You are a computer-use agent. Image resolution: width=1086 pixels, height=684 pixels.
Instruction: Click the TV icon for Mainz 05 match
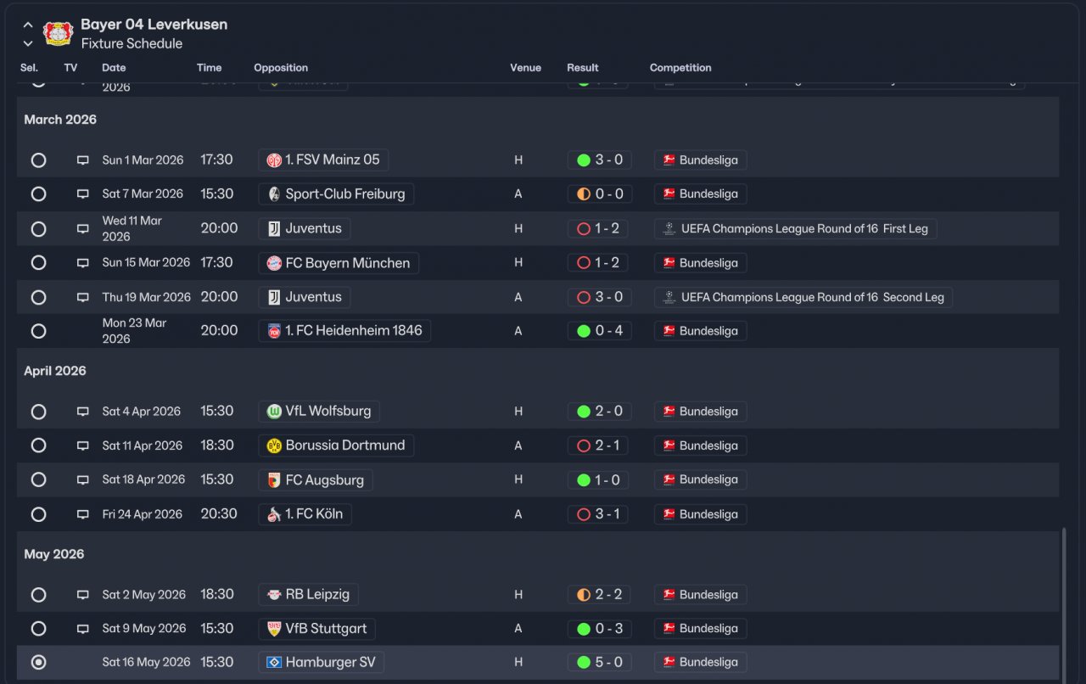pyautogui.click(x=82, y=160)
